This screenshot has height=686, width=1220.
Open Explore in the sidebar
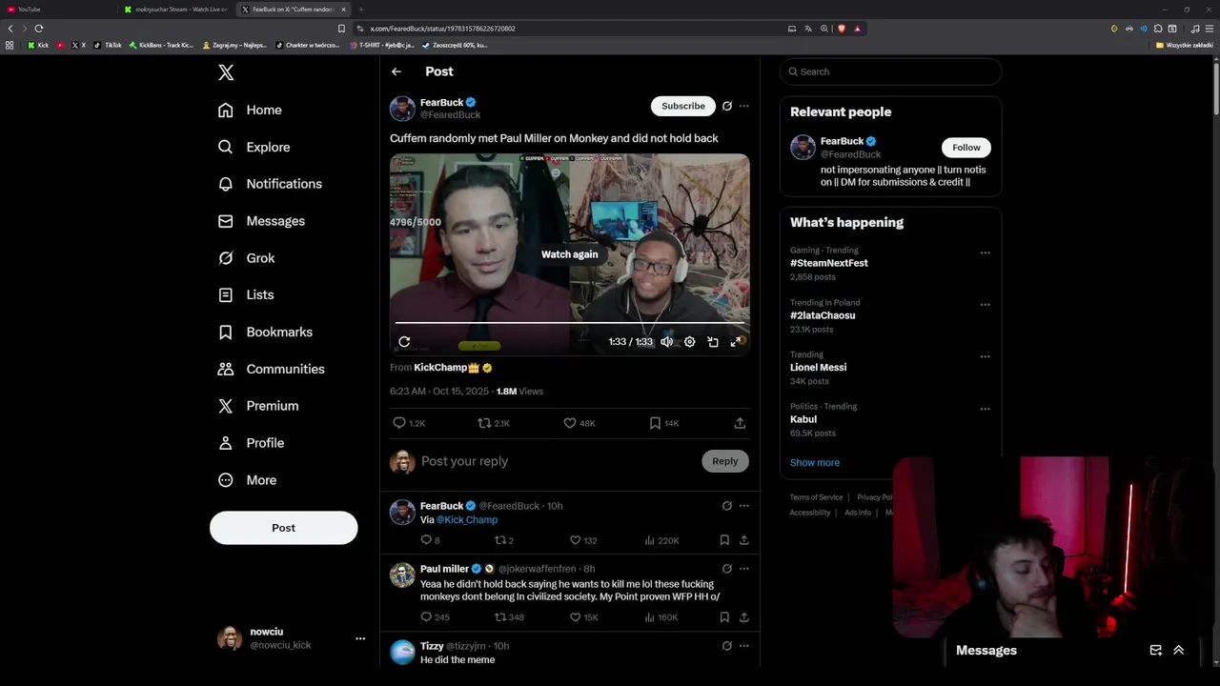click(x=254, y=147)
